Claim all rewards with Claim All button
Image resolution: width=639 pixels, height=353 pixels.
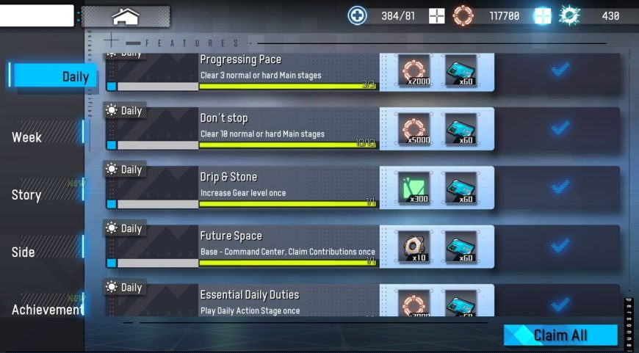(x=560, y=335)
